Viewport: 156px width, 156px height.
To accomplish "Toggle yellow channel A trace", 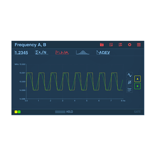I will (138, 79).
